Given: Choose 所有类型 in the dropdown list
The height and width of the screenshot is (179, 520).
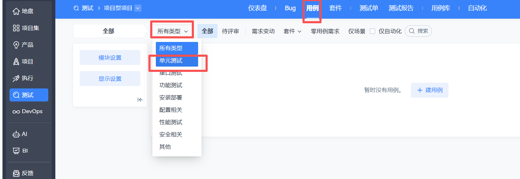Looking at the screenshot, I should click(177, 48).
